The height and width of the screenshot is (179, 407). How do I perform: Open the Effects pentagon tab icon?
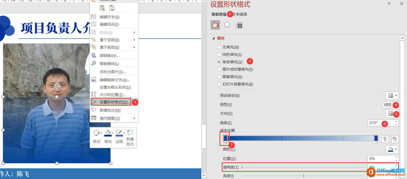tap(227, 25)
